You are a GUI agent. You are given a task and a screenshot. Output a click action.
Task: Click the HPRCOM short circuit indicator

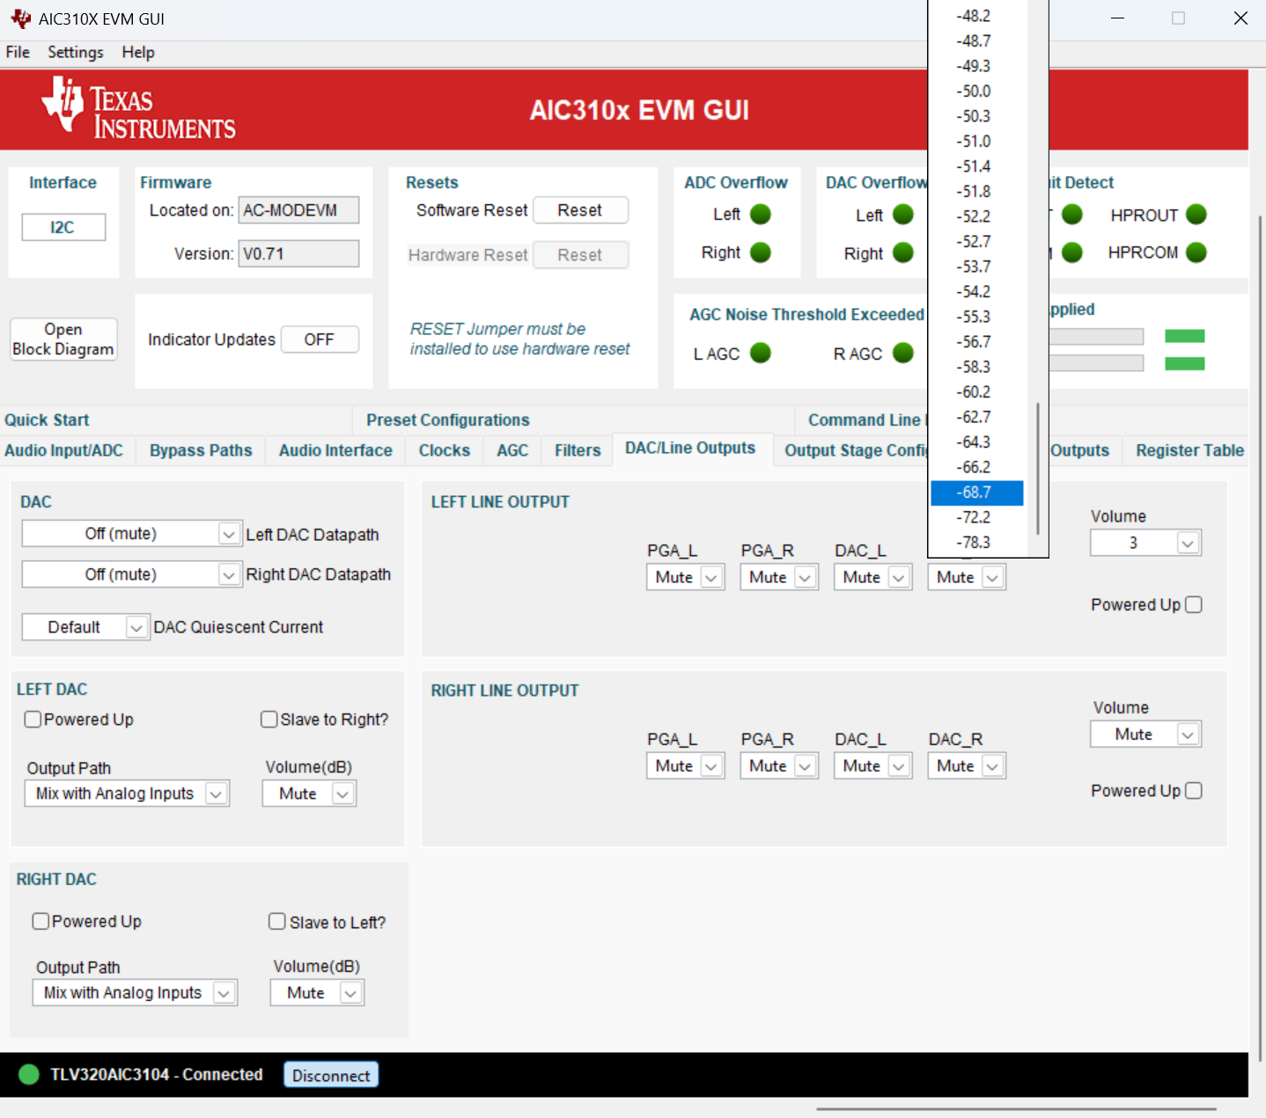click(x=1196, y=253)
